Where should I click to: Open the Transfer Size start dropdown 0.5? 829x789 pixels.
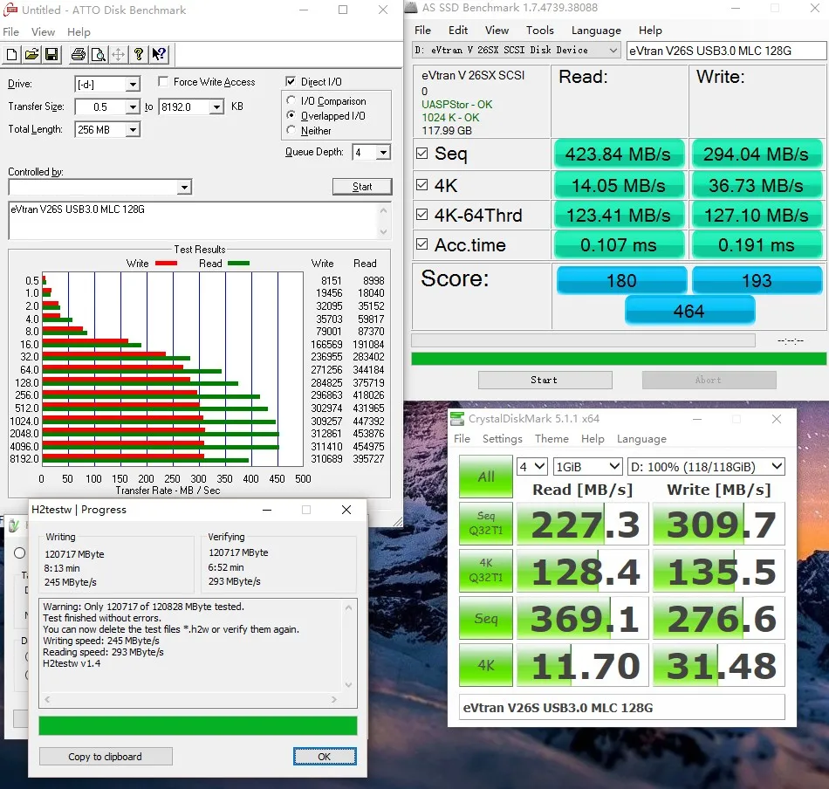click(134, 106)
